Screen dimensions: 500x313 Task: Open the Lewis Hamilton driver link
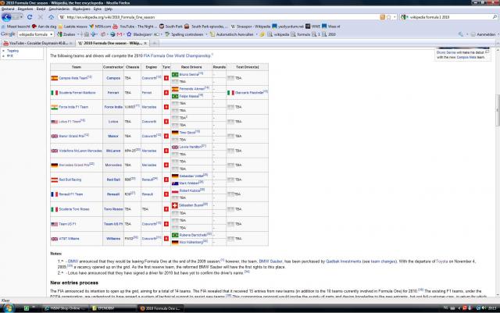(191, 147)
